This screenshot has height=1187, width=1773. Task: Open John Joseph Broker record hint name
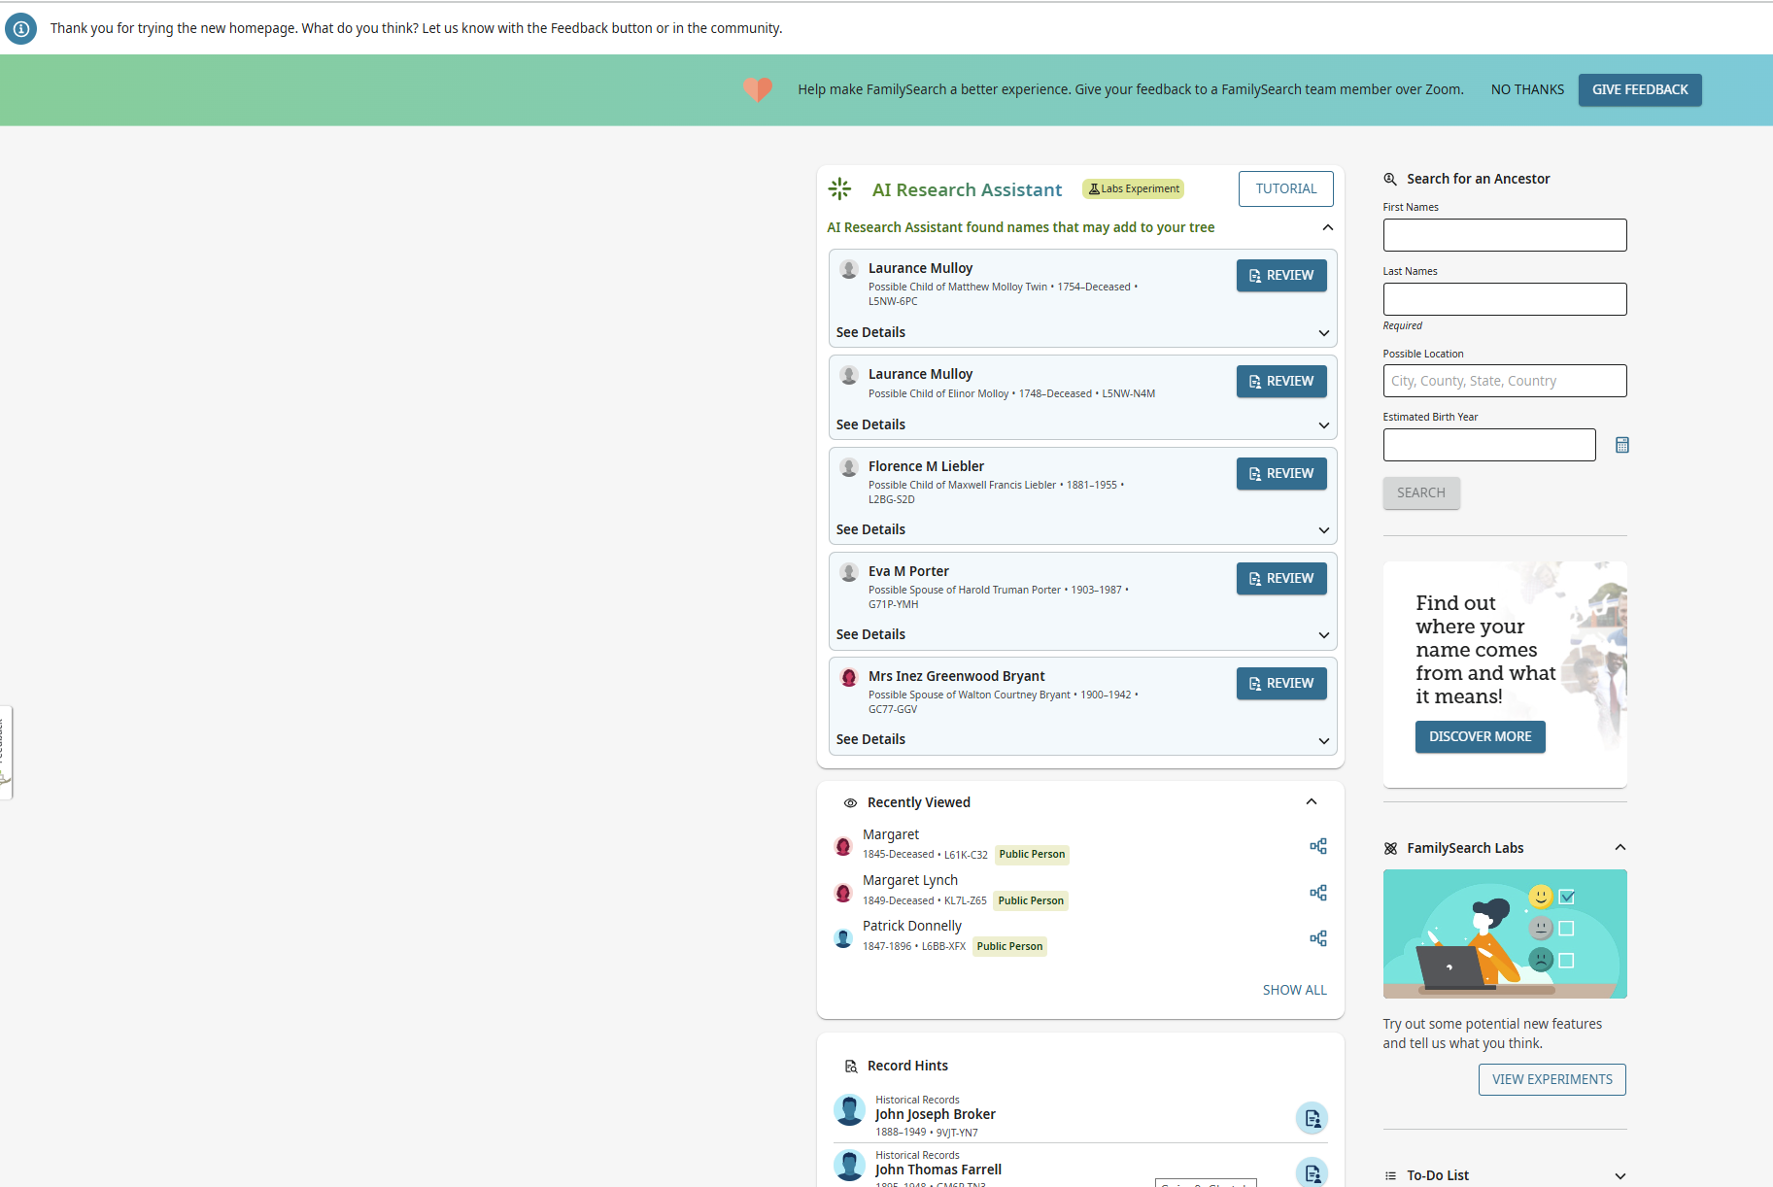click(x=936, y=1114)
